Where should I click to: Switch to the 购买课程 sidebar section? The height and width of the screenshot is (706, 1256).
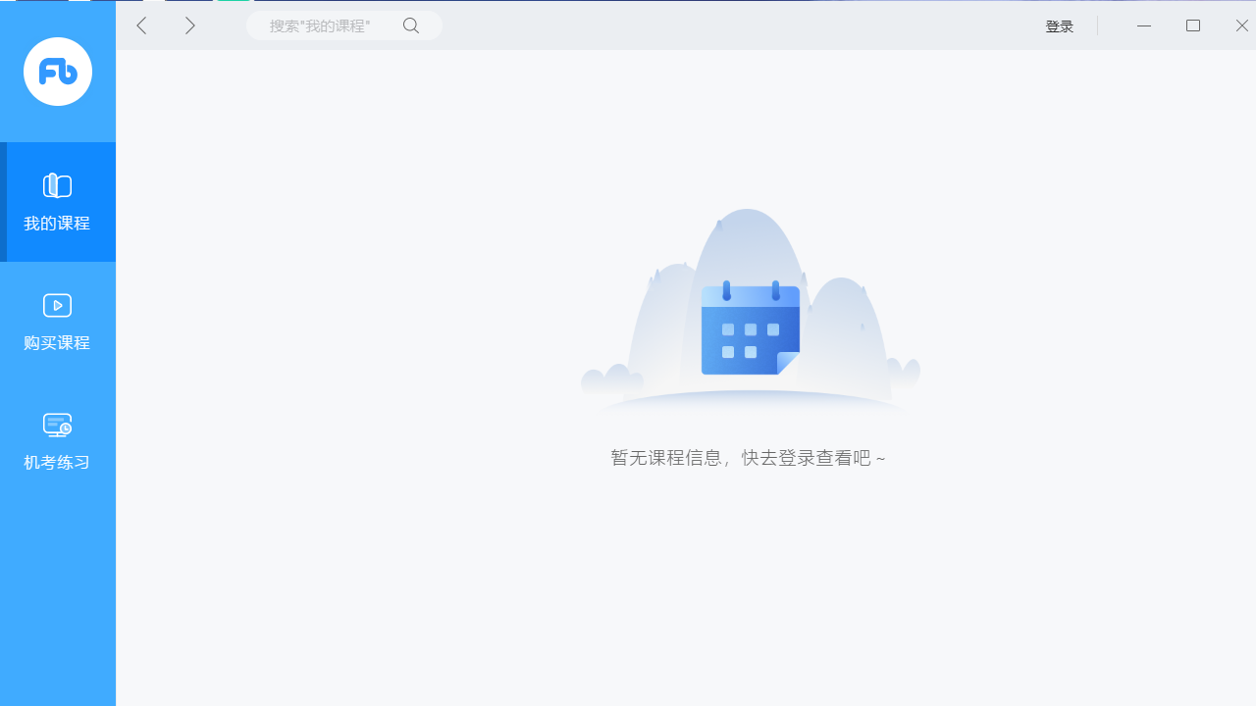(x=57, y=322)
